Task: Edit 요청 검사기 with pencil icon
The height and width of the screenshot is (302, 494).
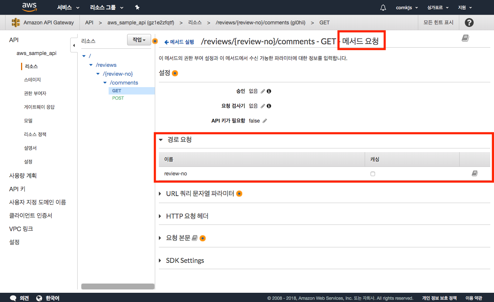Action: click(263, 106)
